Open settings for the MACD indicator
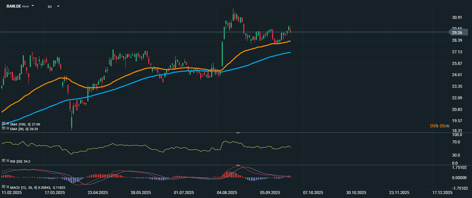Image resolution: width=472 pixels, height=198 pixels. coord(4,187)
